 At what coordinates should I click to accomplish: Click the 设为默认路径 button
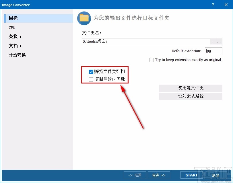(x=191, y=96)
